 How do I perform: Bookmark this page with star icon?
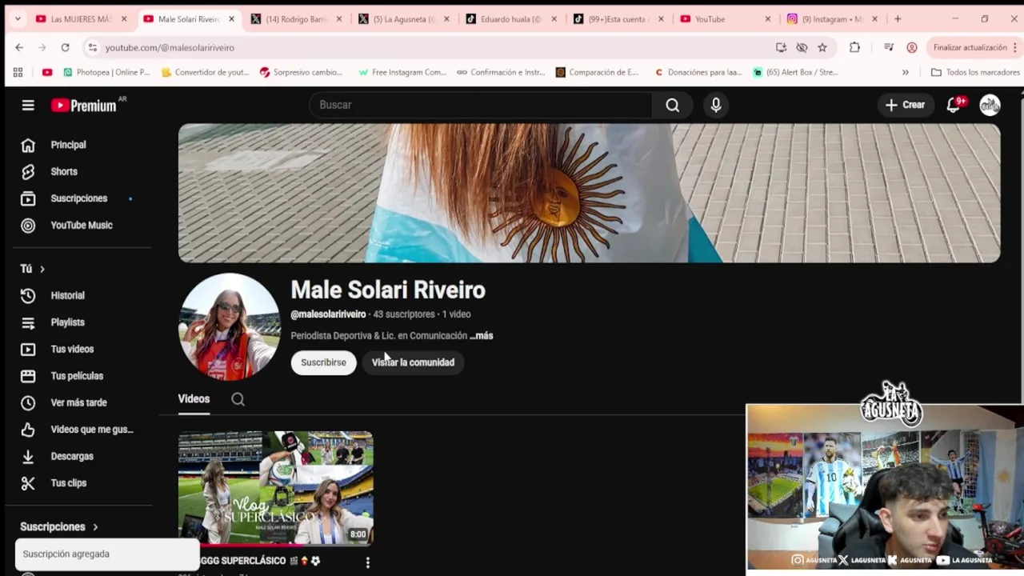point(822,47)
